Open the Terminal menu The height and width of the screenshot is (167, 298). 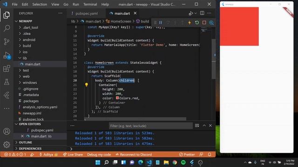[x=90, y=4]
